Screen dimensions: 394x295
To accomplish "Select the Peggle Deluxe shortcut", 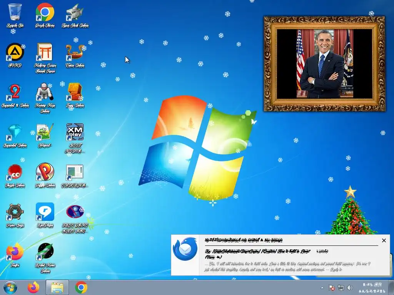I will 45,176.
